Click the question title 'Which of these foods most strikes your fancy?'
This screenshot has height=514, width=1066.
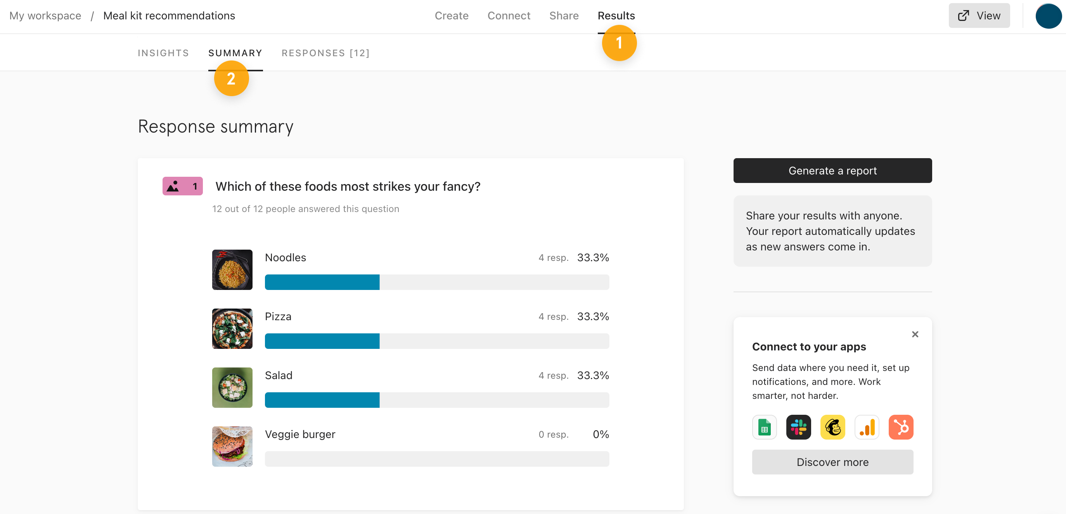348,186
